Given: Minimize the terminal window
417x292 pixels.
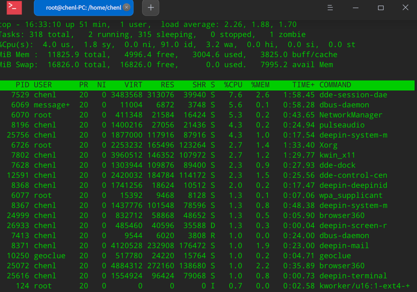Looking at the screenshot, I should (x=355, y=8).
